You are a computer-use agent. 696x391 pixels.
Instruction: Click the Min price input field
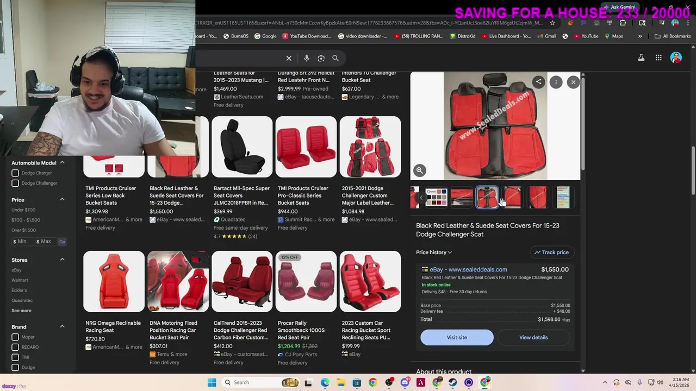point(22,242)
